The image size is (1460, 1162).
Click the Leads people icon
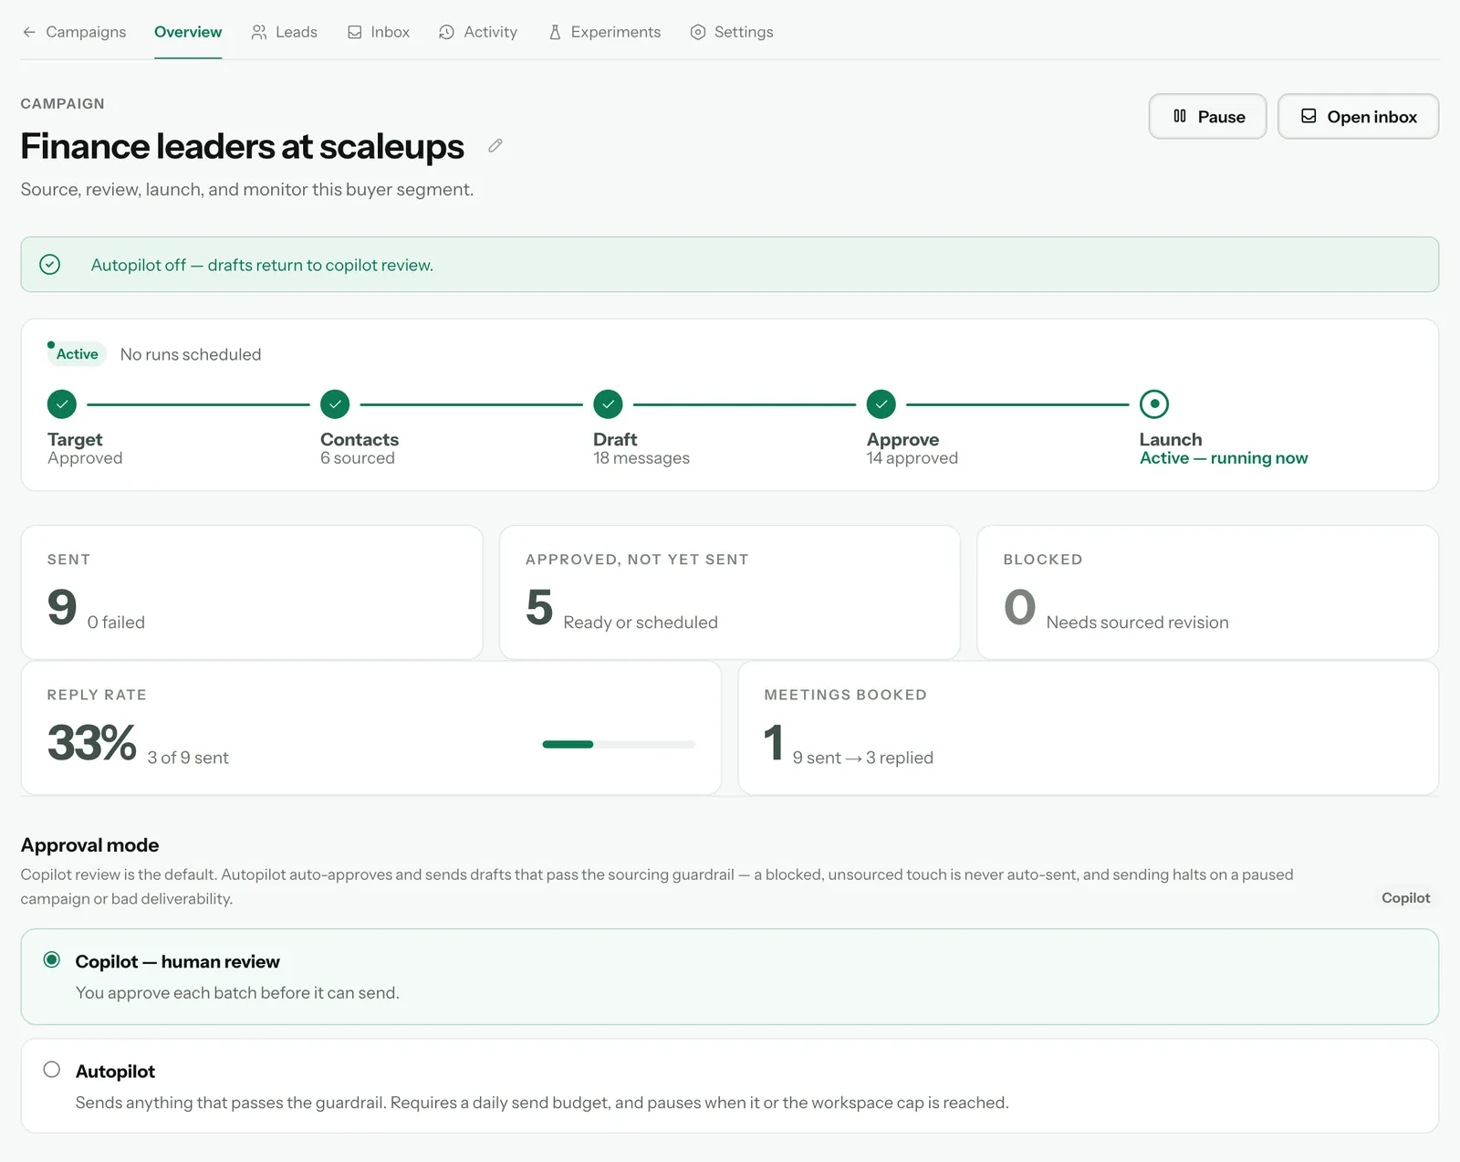259,32
